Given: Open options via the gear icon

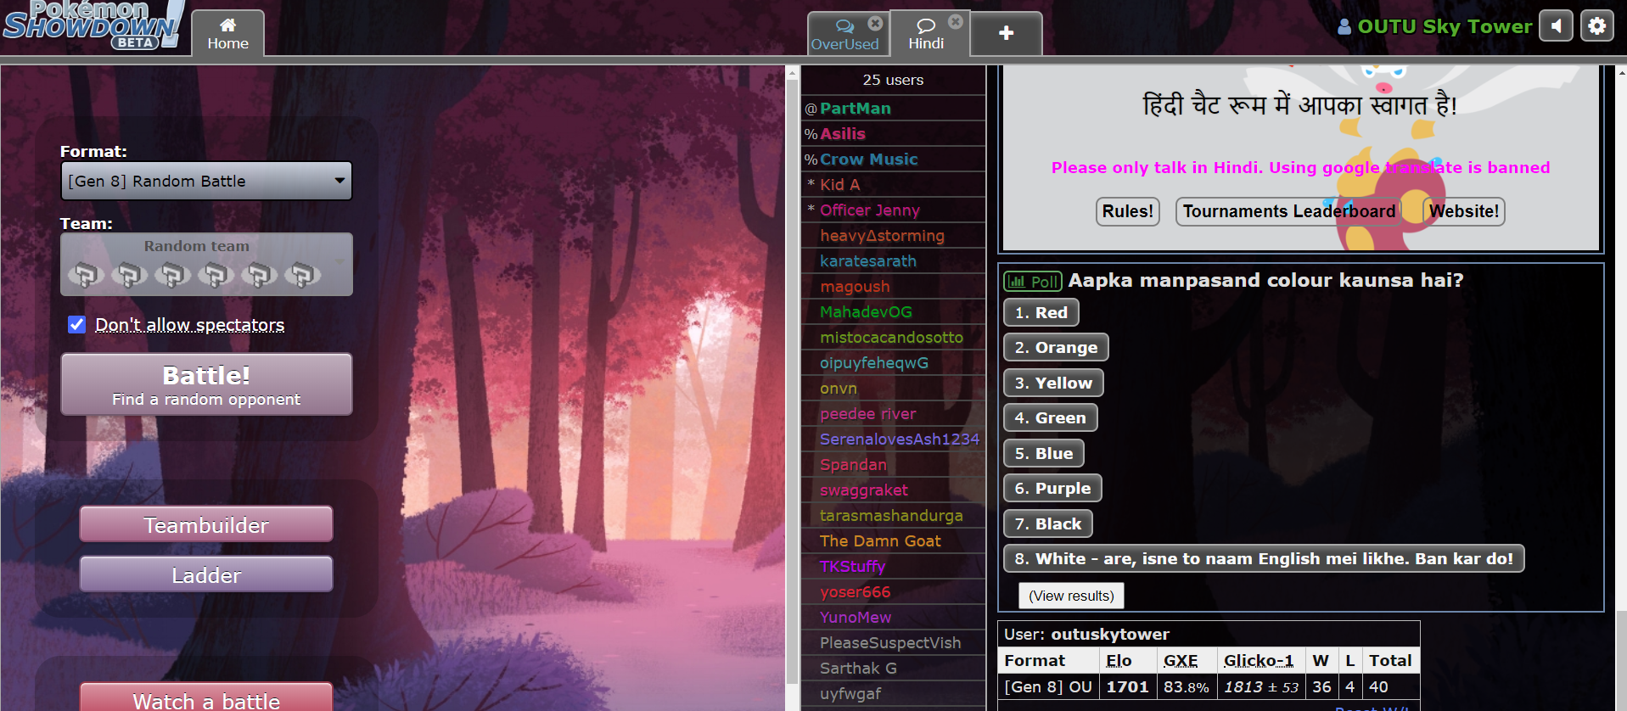Looking at the screenshot, I should pos(1596,26).
